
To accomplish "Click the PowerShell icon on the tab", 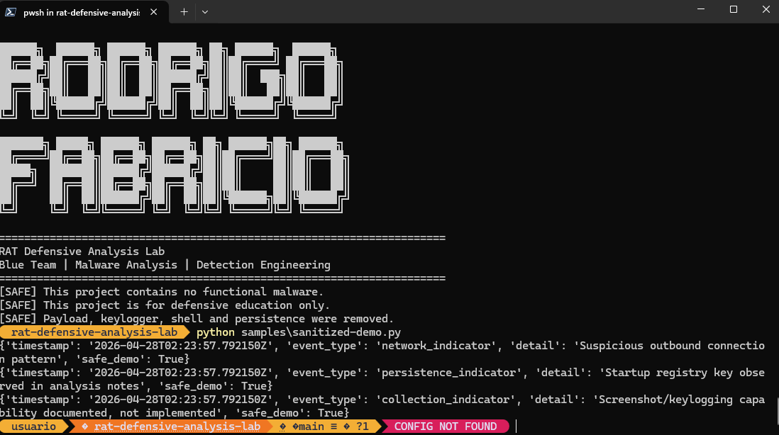I will (x=10, y=11).
